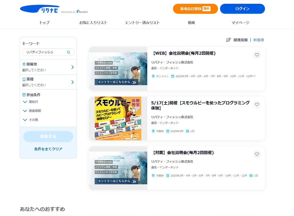Click the sort order icon beside 関連度順

(x=228, y=40)
